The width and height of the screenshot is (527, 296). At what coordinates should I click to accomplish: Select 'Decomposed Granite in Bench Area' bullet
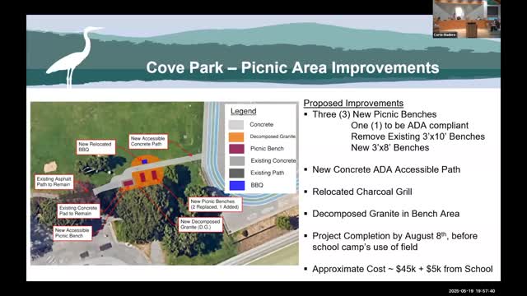tap(386, 214)
